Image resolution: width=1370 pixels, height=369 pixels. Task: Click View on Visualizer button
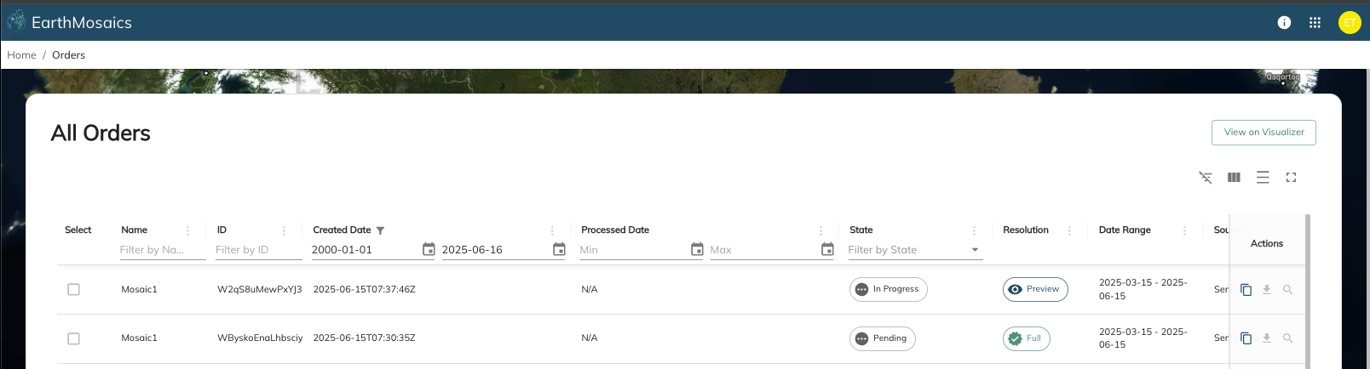1264,133
